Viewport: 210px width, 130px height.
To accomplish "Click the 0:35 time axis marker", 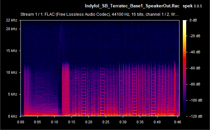I will [x=140, y=122].
